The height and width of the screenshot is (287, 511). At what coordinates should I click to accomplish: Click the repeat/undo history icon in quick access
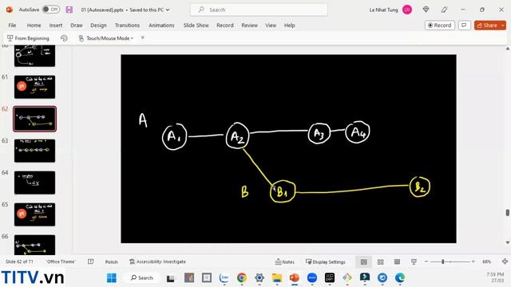[x=64, y=38]
